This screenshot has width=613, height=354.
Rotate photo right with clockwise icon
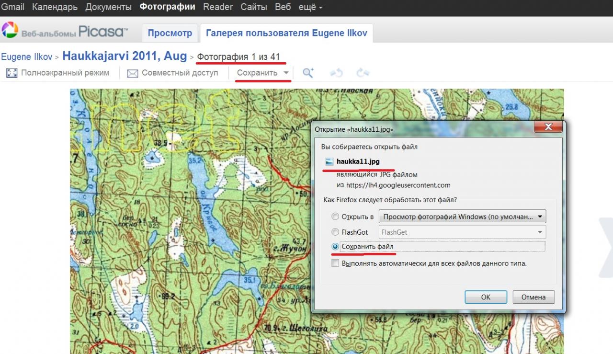point(363,73)
